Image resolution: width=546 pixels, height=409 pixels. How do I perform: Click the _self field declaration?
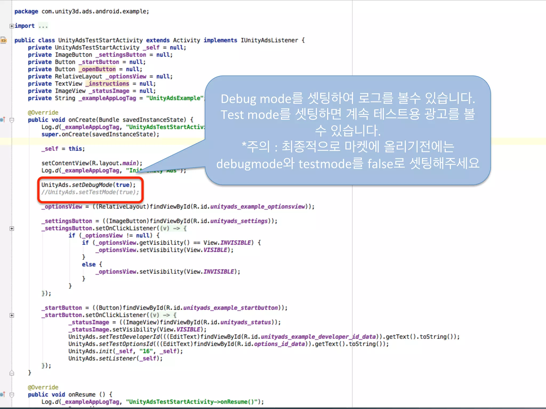point(107,47)
